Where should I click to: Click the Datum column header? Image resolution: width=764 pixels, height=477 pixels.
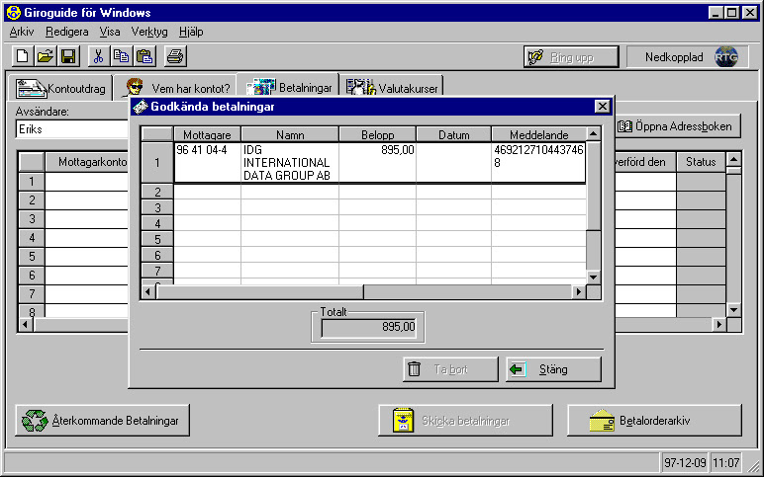click(x=453, y=134)
